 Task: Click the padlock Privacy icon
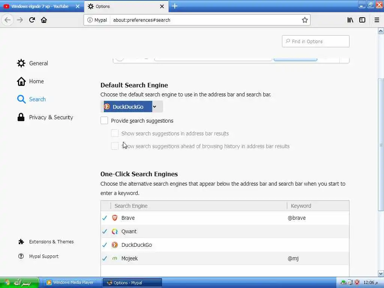pos(21,117)
